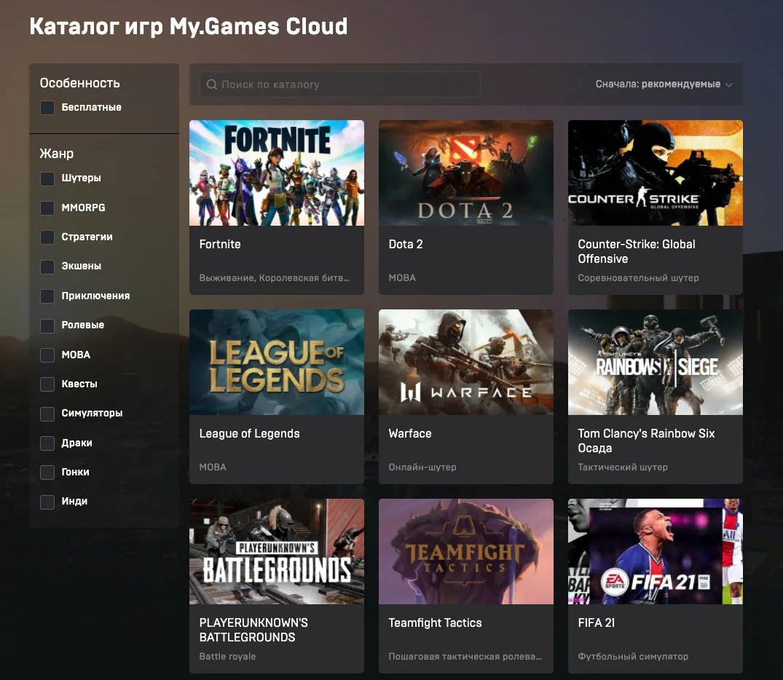Click the Dota 2 game title
The height and width of the screenshot is (680, 783).
point(406,244)
